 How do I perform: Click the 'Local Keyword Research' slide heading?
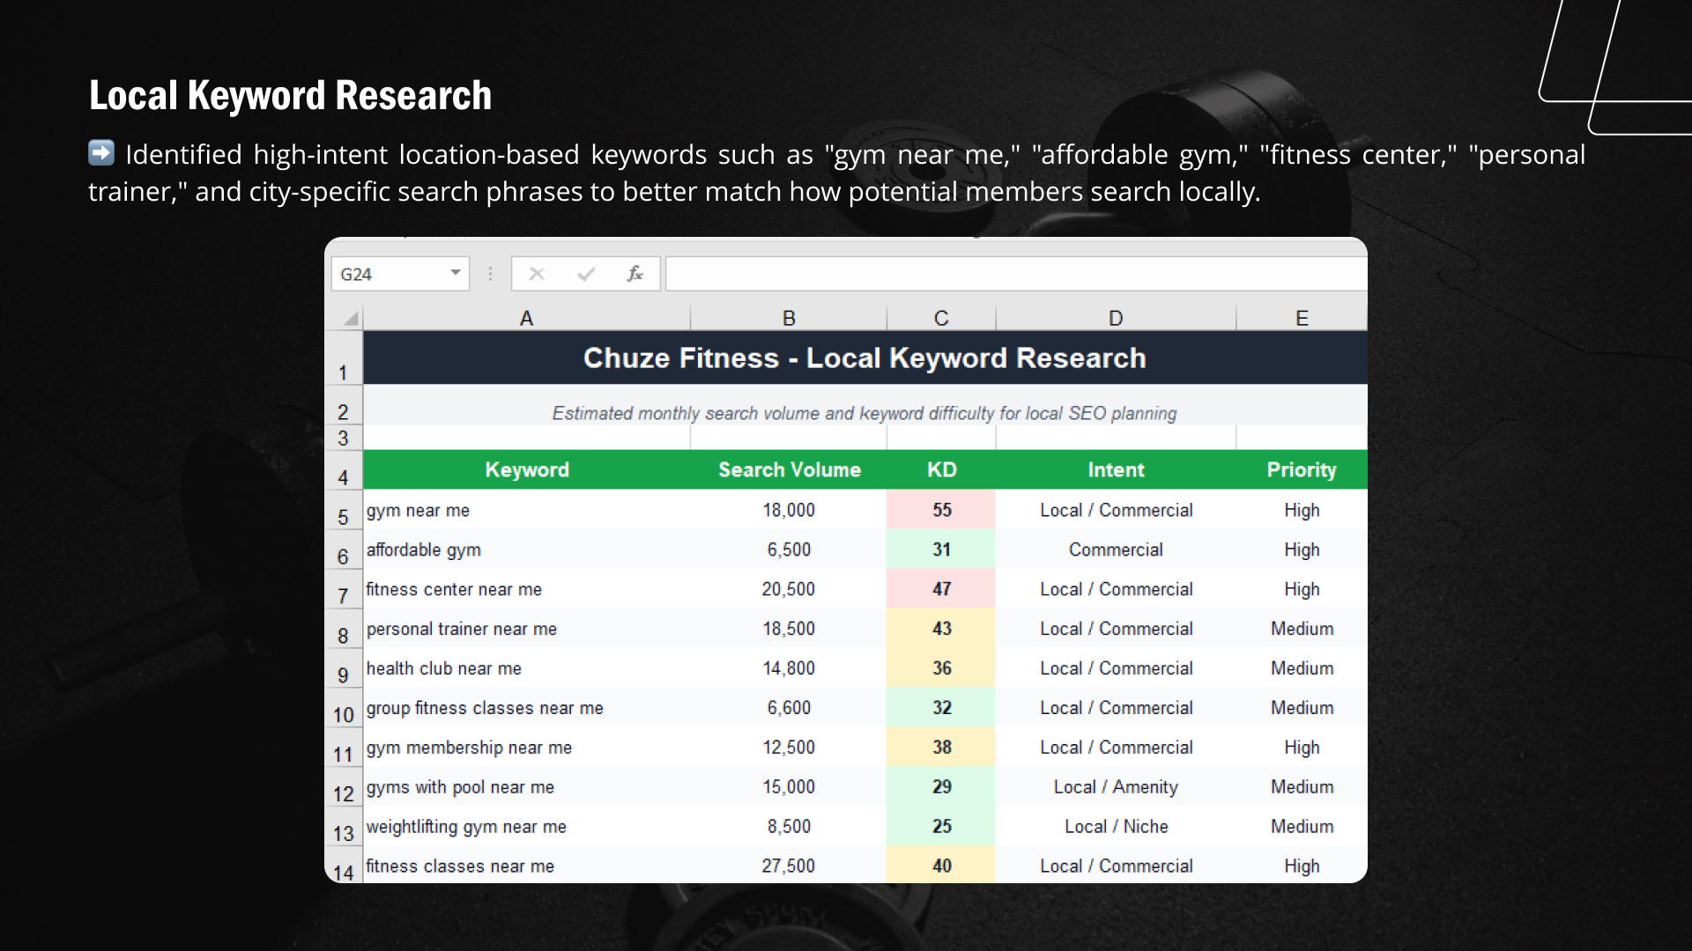click(290, 95)
